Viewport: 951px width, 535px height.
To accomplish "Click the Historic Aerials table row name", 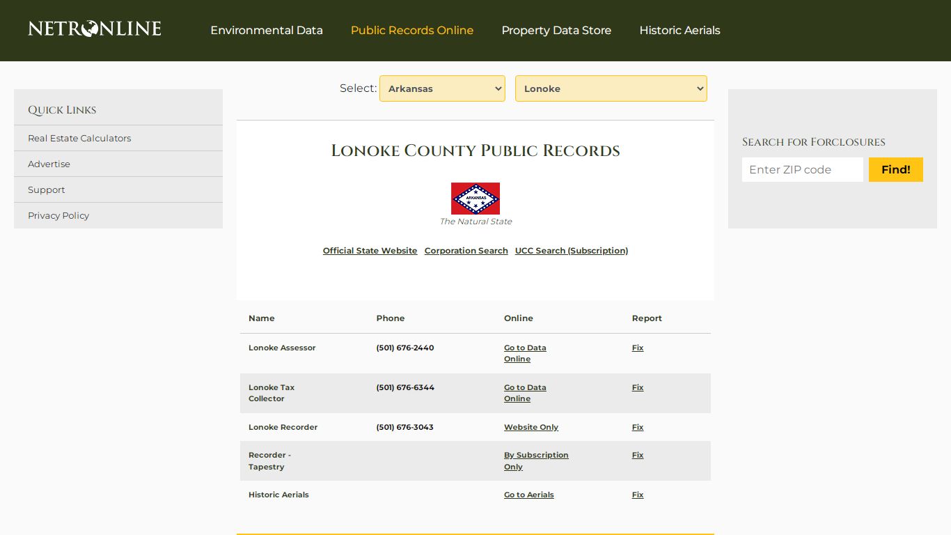I will (278, 495).
